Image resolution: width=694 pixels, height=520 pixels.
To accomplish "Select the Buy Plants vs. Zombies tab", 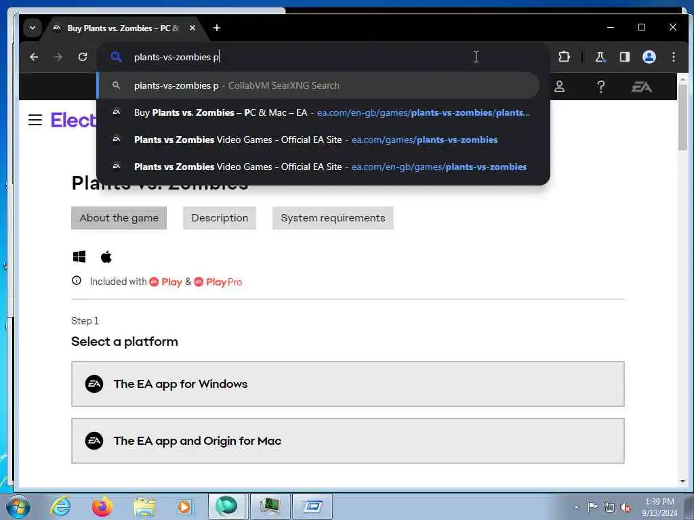I will click(x=123, y=28).
